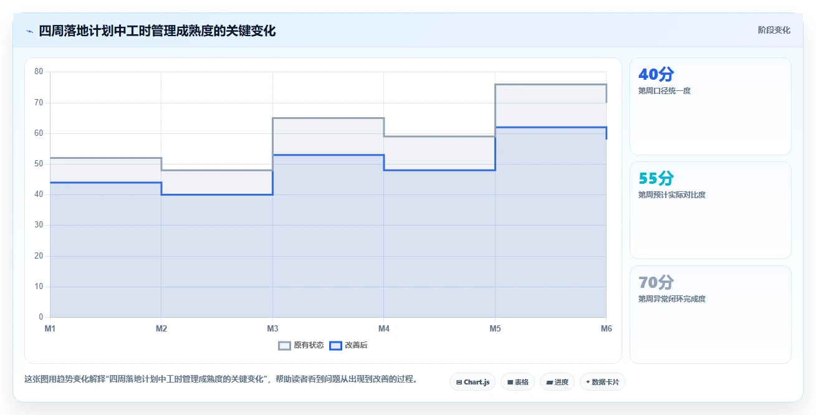Click the 50 y-axis value
This screenshot has width=816, height=415.
[x=39, y=164]
